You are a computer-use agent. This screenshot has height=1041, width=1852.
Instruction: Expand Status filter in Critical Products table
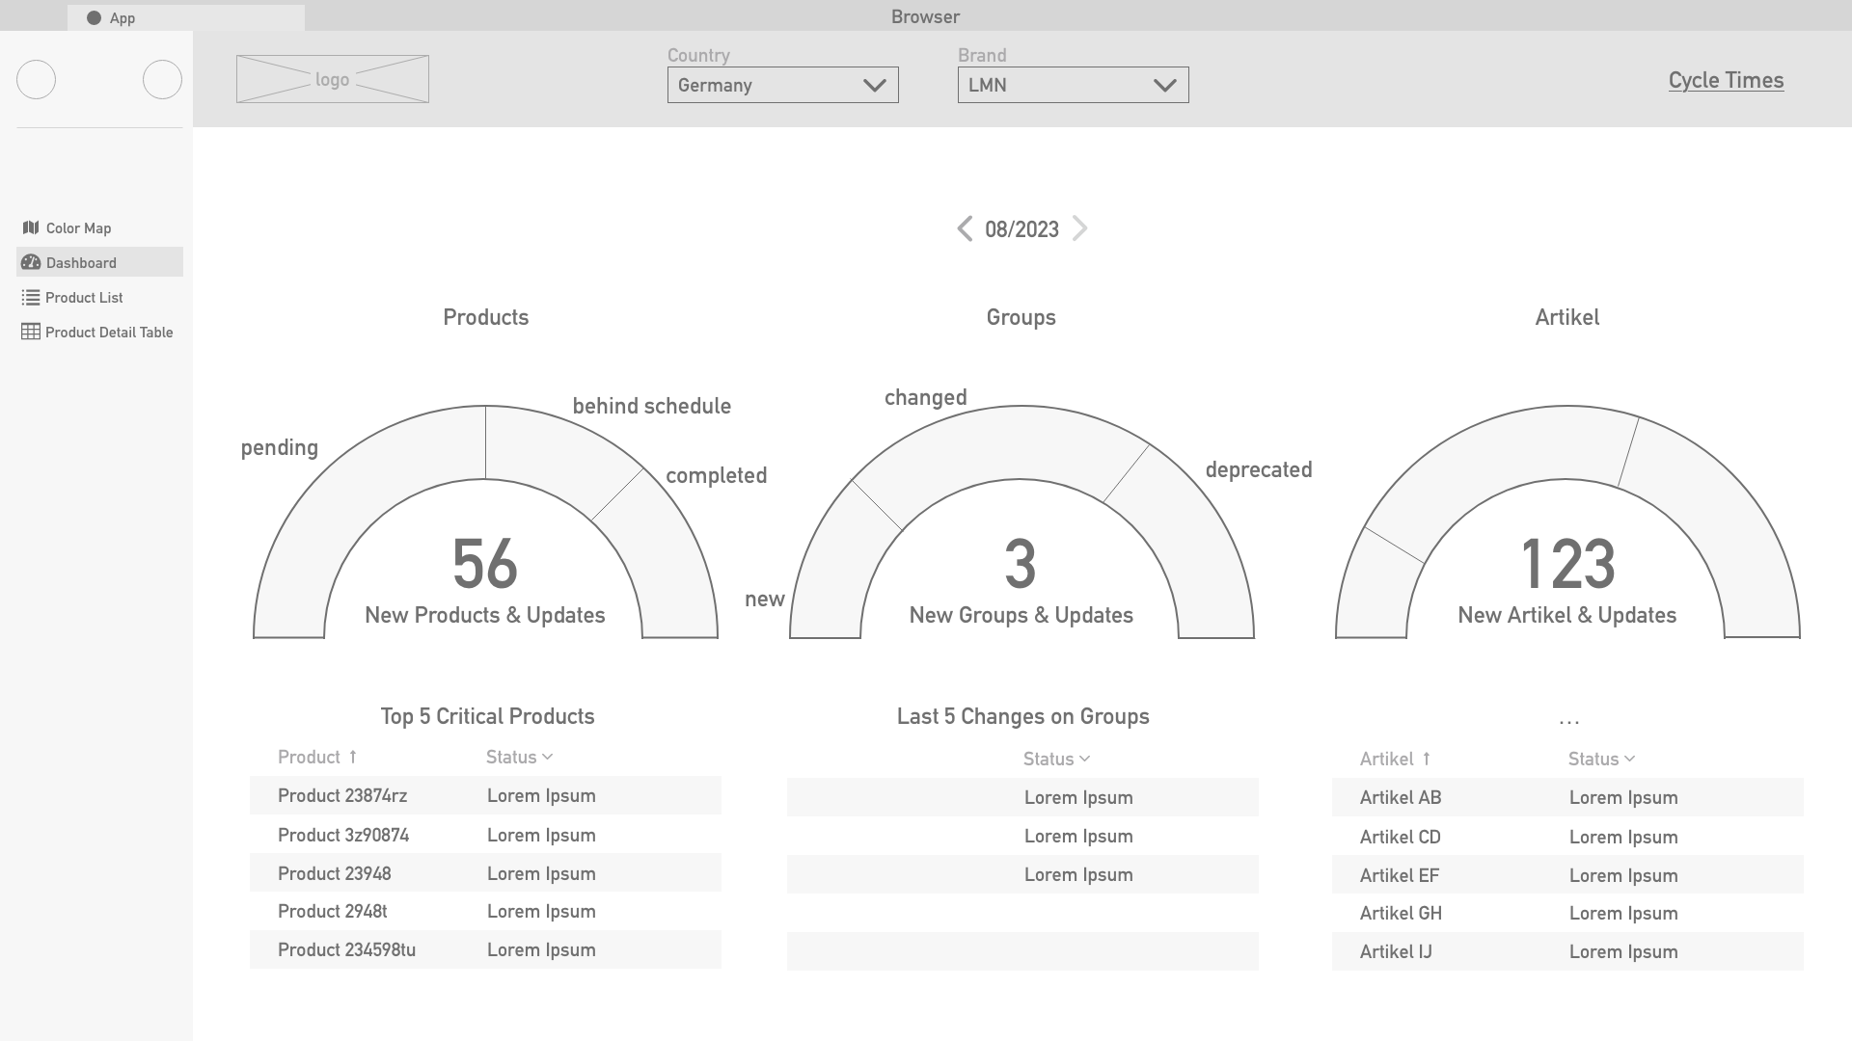tap(547, 757)
